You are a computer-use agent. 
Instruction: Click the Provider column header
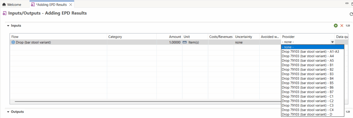[308, 37]
